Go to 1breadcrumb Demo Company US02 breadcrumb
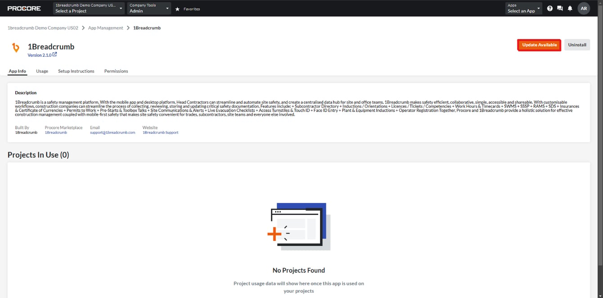Viewport: 603px width, 298px height. tap(43, 28)
